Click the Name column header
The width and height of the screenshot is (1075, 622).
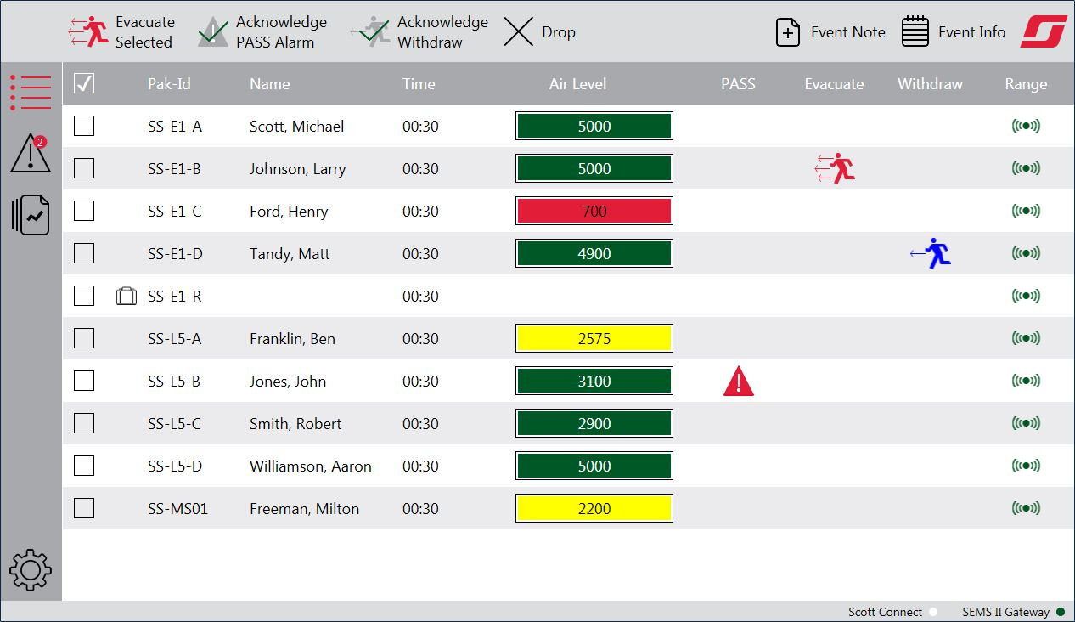[269, 83]
